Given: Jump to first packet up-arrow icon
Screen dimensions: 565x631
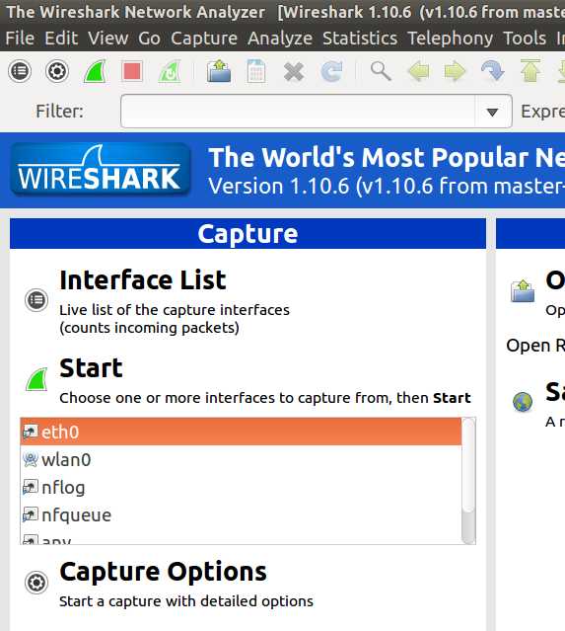Looking at the screenshot, I should tap(530, 71).
